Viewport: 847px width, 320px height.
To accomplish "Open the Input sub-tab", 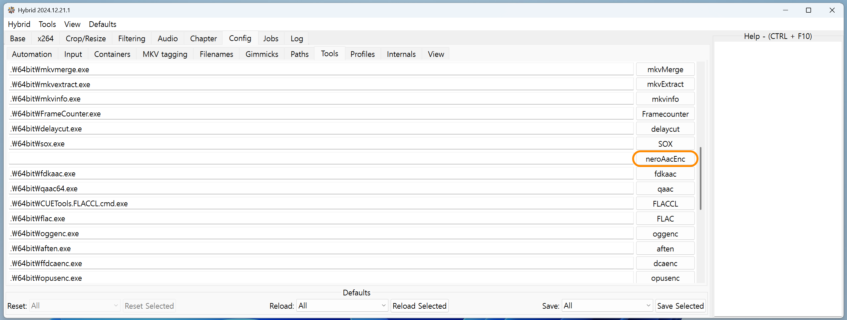I will [73, 54].
